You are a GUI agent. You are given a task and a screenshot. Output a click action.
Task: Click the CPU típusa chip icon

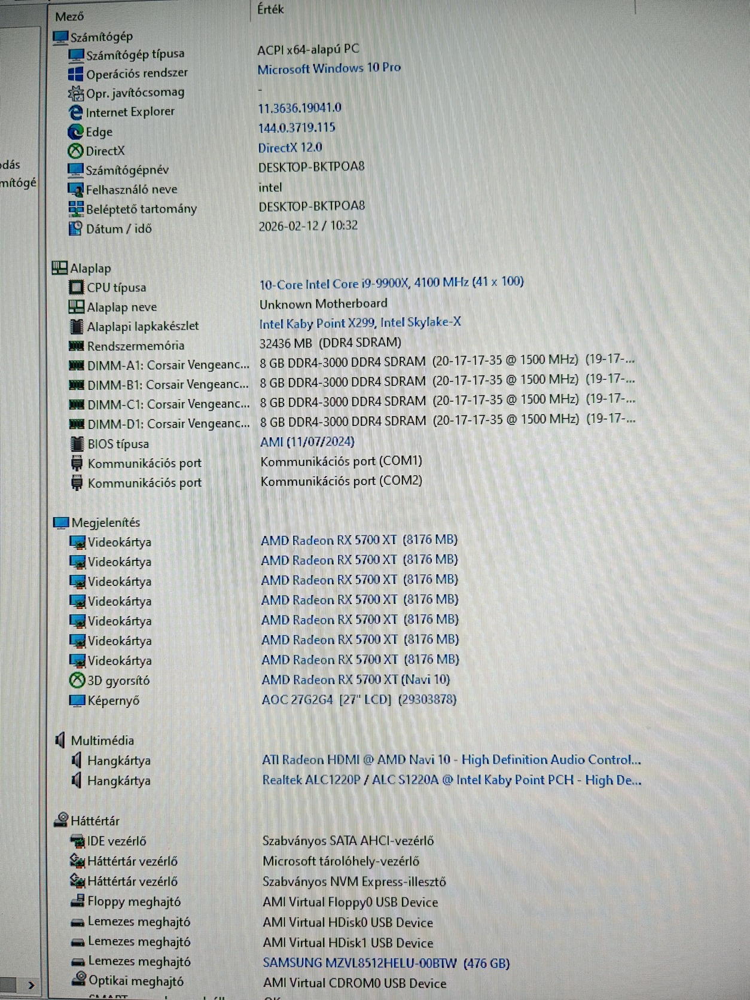77,288
